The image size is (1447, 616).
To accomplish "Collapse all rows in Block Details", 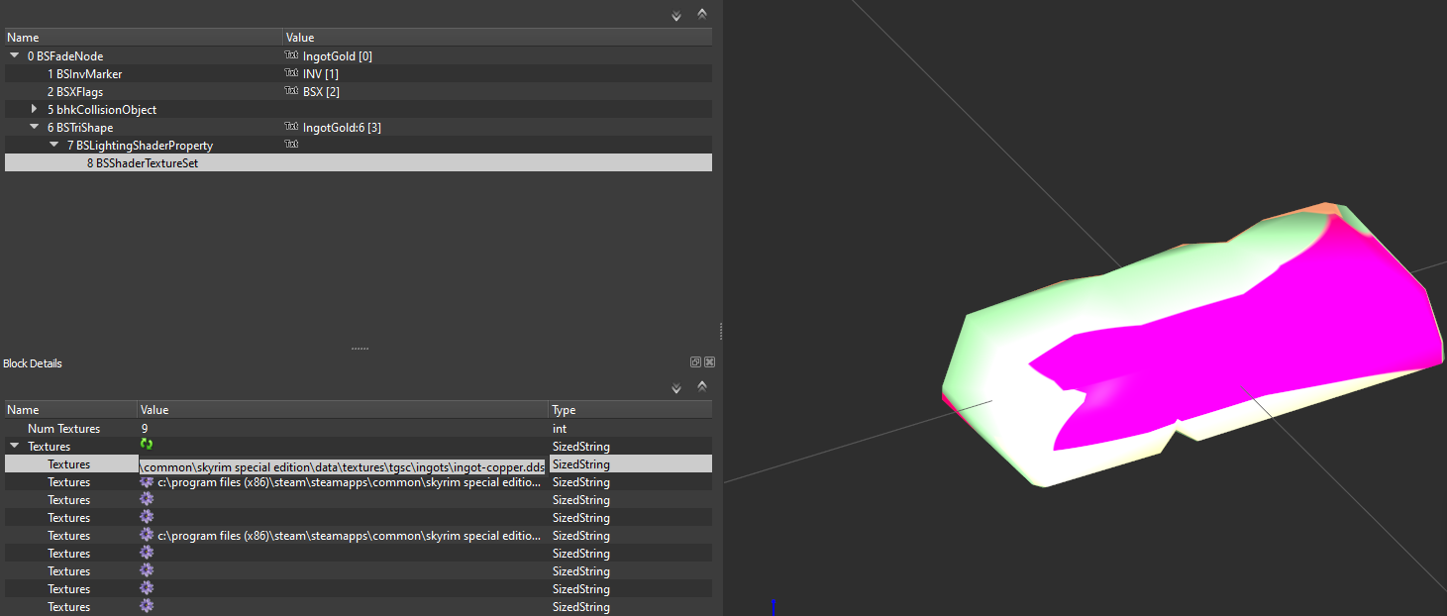I will [702, 386].
